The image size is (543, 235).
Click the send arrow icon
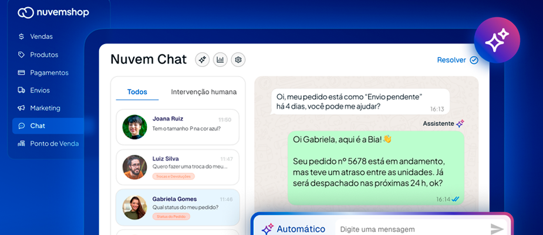click(x=497, y=229)
